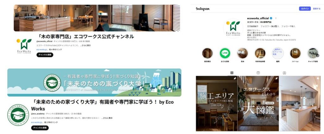Click the green UNIVERSITY channel avatar
Screen dimensions: 324x134
point(18,115)
